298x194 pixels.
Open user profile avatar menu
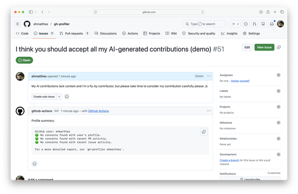coord(280,24)
